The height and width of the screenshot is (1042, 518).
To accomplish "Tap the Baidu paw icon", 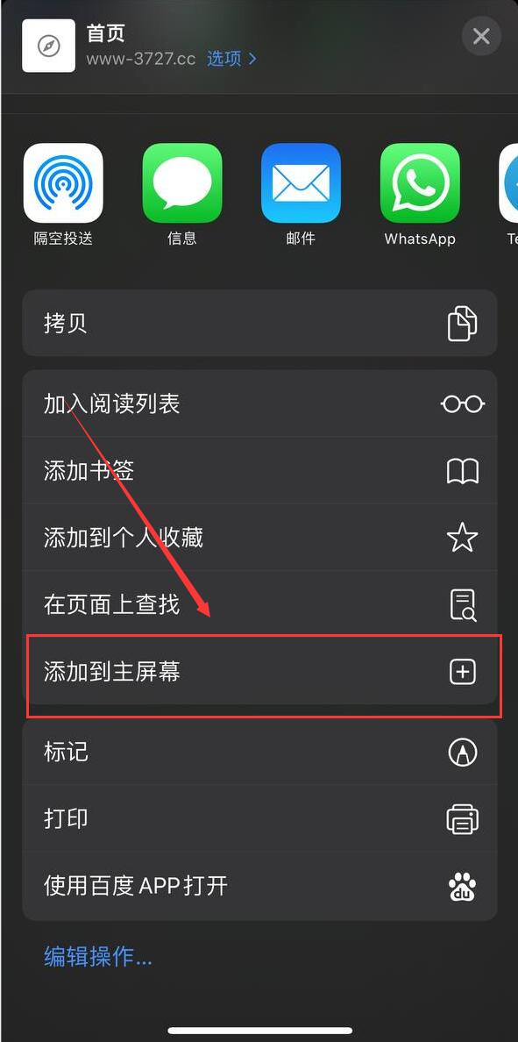I will tap(462, 886).
